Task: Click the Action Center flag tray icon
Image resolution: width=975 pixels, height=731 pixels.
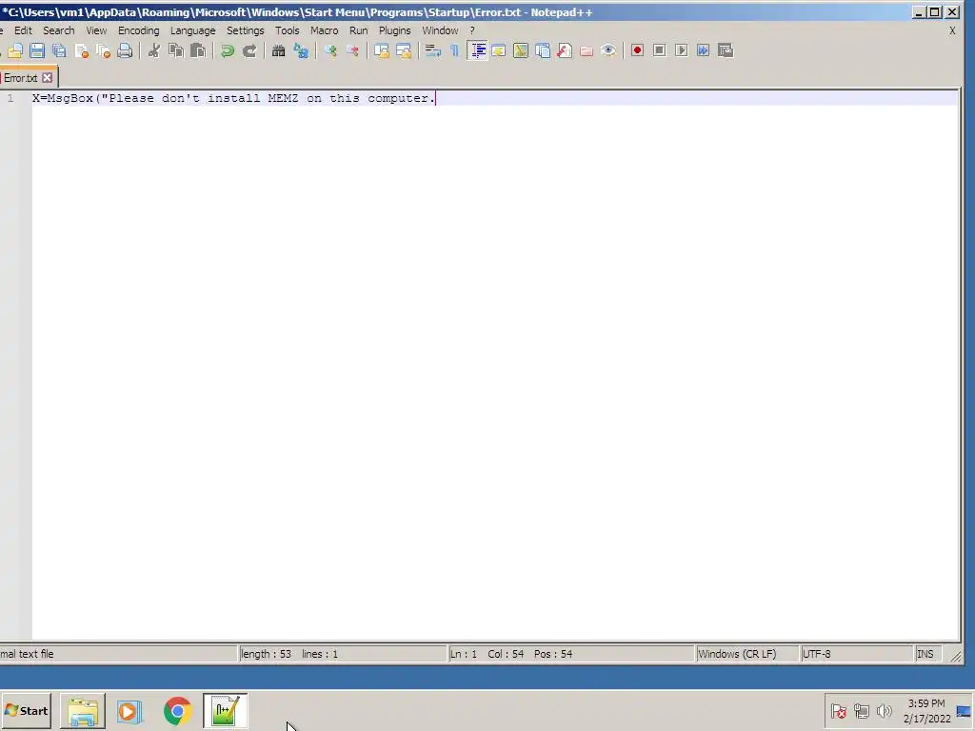Action: (838, 710)
